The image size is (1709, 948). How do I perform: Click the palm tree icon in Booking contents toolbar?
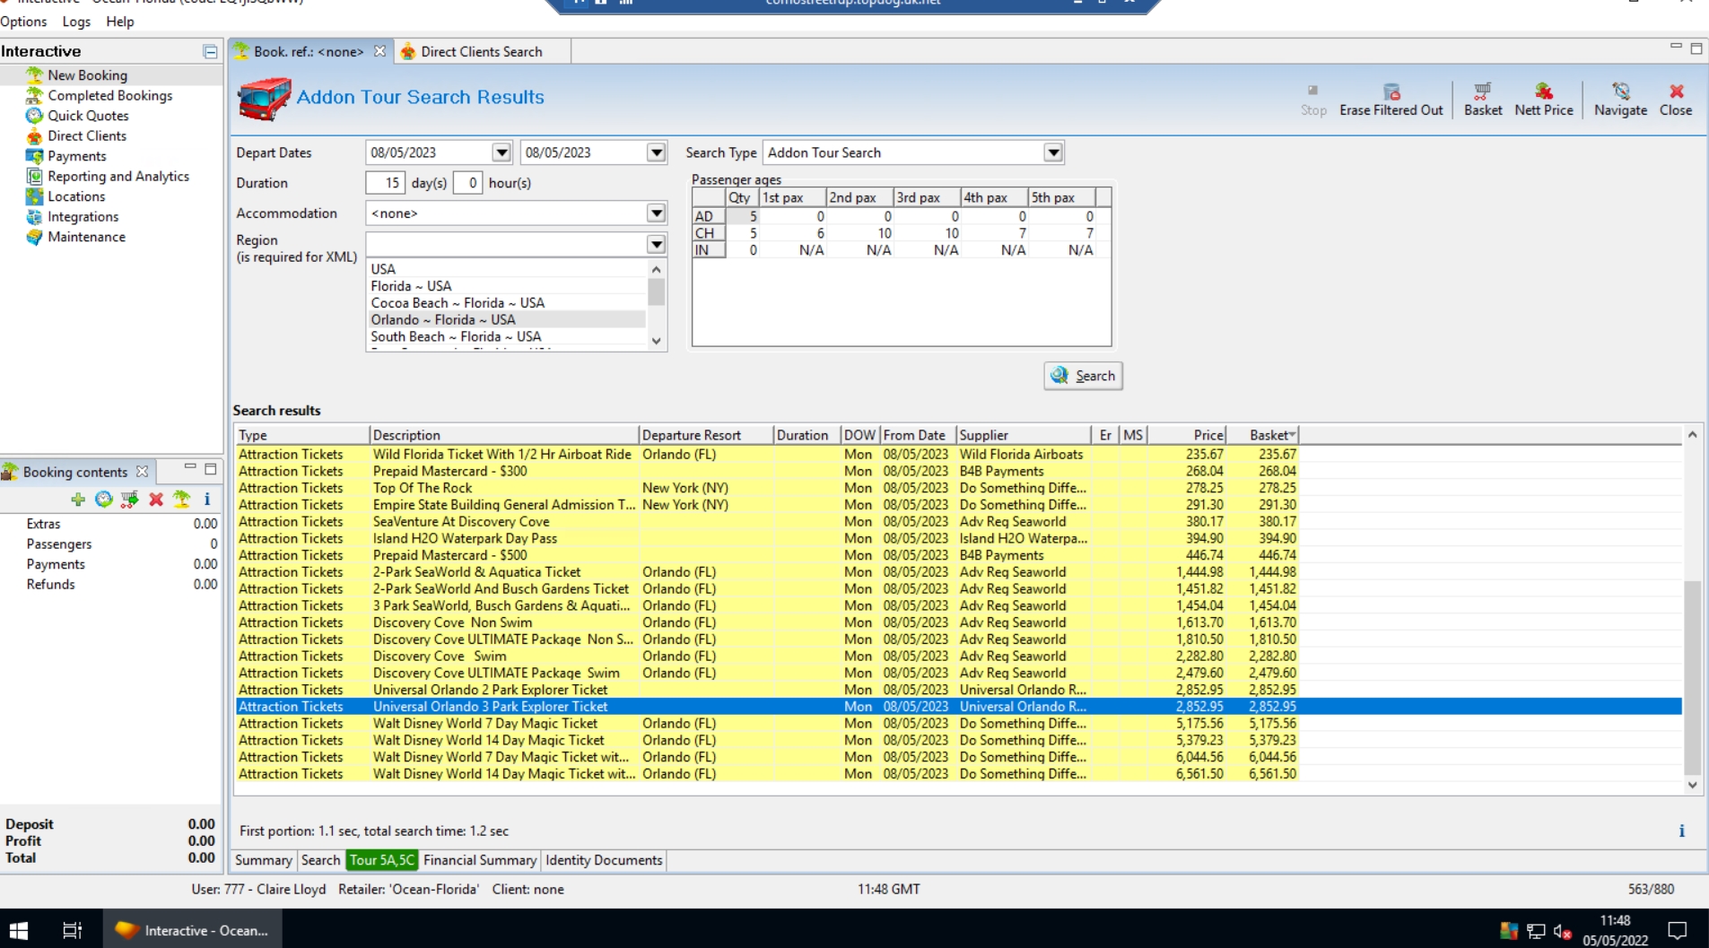tap(181, 500)
